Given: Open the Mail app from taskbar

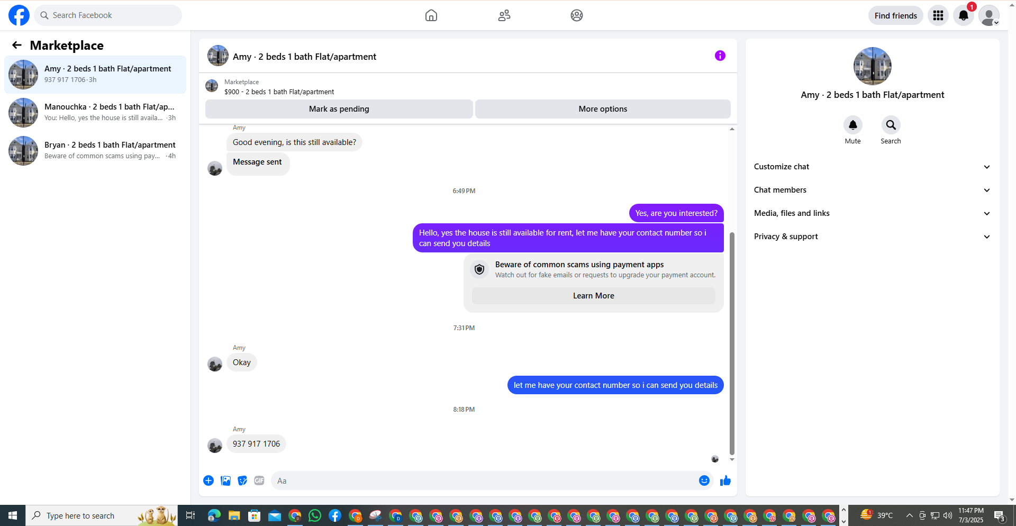Looking at the screenshot, I should pyautogui.click(x=275, y=515).
